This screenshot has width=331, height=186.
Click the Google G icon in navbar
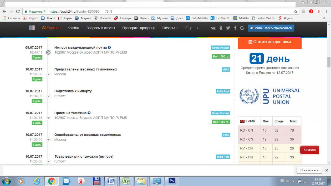click(x=242, y=28)
